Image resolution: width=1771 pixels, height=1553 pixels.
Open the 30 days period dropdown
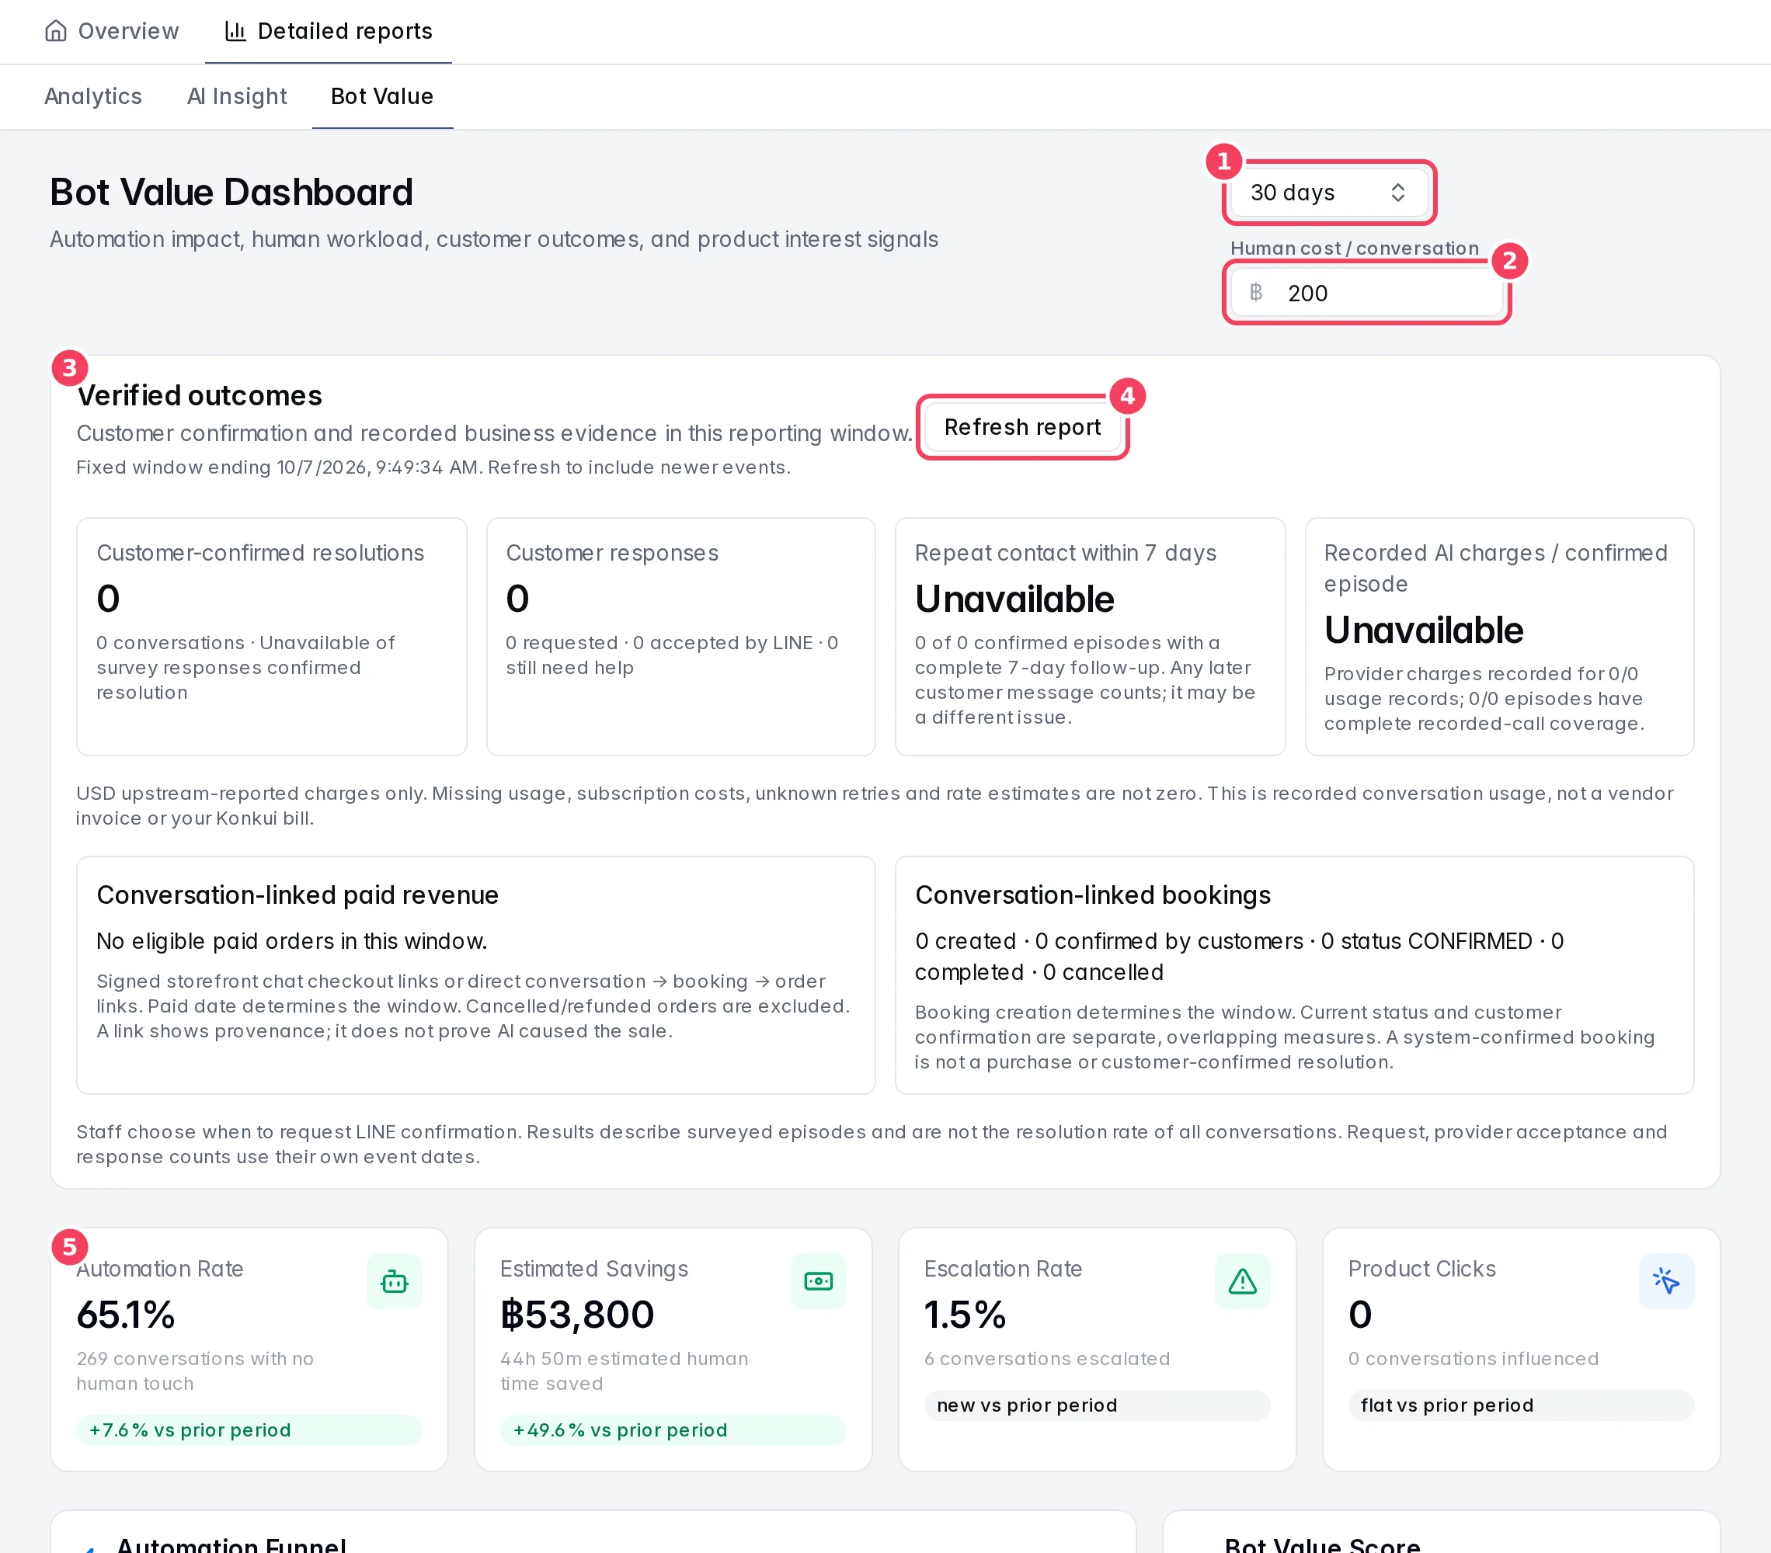click(1329, 193)
